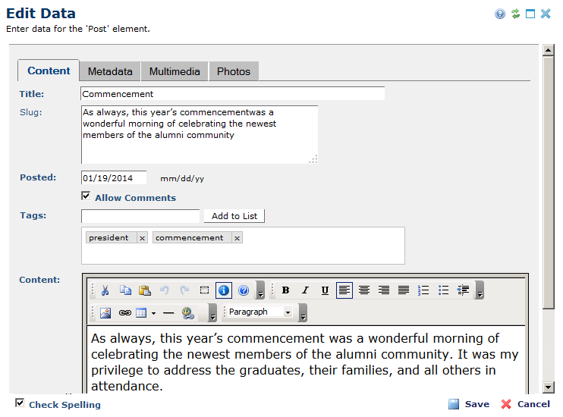563x417 pixels.
Task: Click the Copy icon in editor toolbar
Action: tap(125, 290)
